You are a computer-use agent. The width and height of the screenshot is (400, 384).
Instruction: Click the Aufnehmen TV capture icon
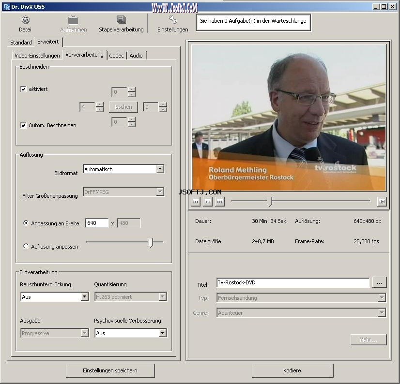click(x=74, y=20)
